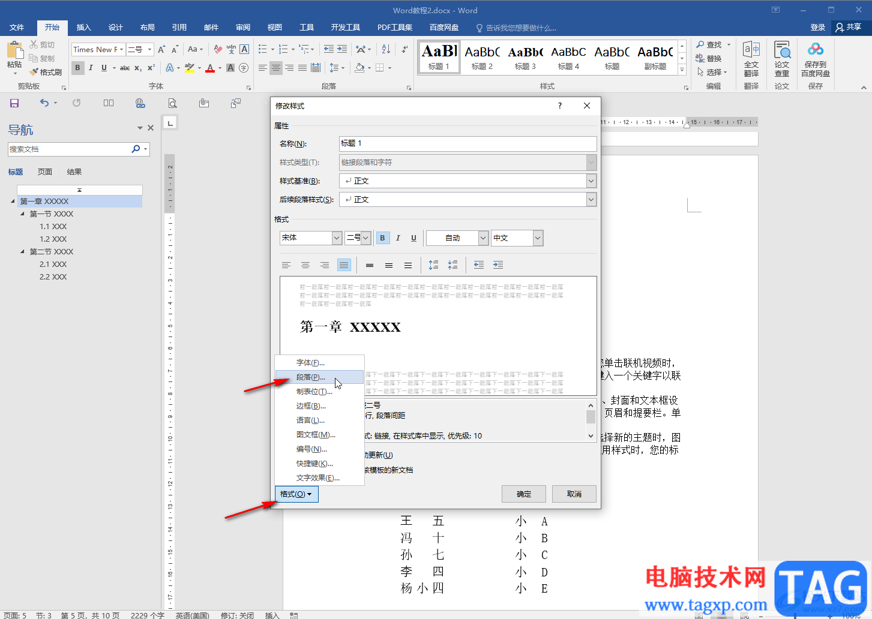This screenshot has width=872, height=619.
Task: Click the Paste clipboard icon
Action: [14, 50]
